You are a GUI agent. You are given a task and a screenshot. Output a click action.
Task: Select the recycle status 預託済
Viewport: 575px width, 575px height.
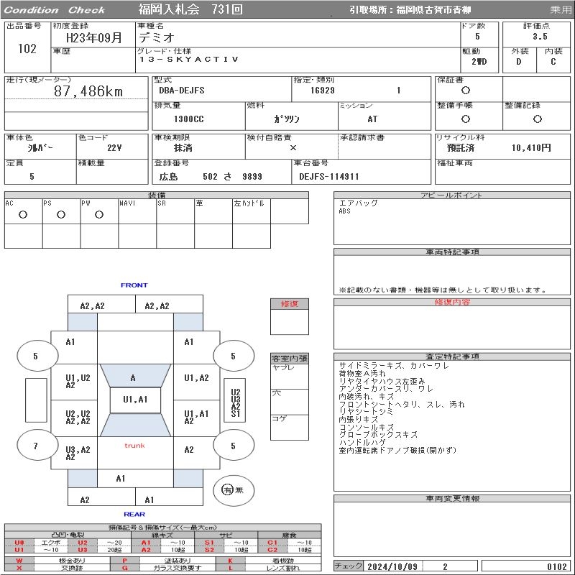pyautogui.click(x=461, y=148)
